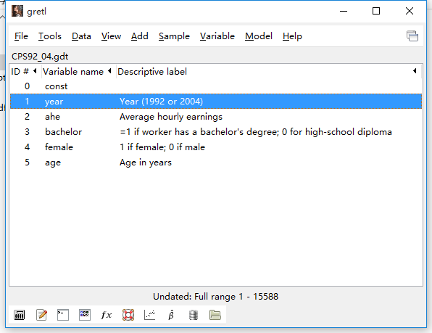Select the bachelor variable row
Image resolution: width=432 pixels, height=333 pixels.
coord(216,132)
